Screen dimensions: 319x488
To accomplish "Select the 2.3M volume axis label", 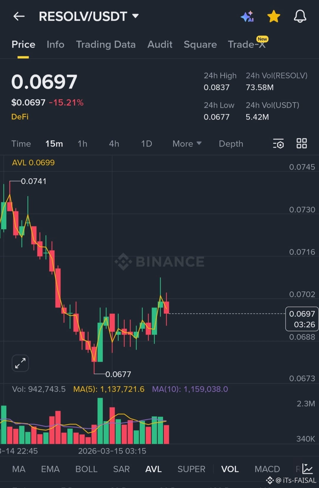I will (306, 404).
